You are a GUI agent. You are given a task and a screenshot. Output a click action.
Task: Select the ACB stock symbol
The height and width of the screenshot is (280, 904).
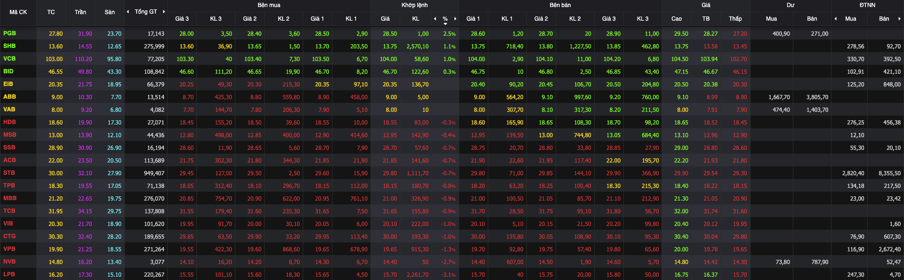[x=9, y=160]
